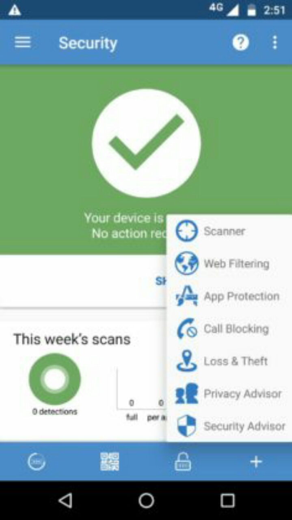Open the QR code scanner icon
Viewport: 292px width, 520px height.
click(110, 461)
